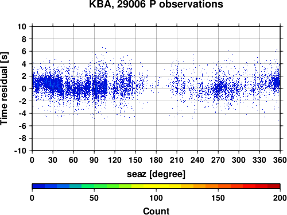Select the dark red end of the colorbar
Viewport: 287px width, 215px height.
[274, 186]
